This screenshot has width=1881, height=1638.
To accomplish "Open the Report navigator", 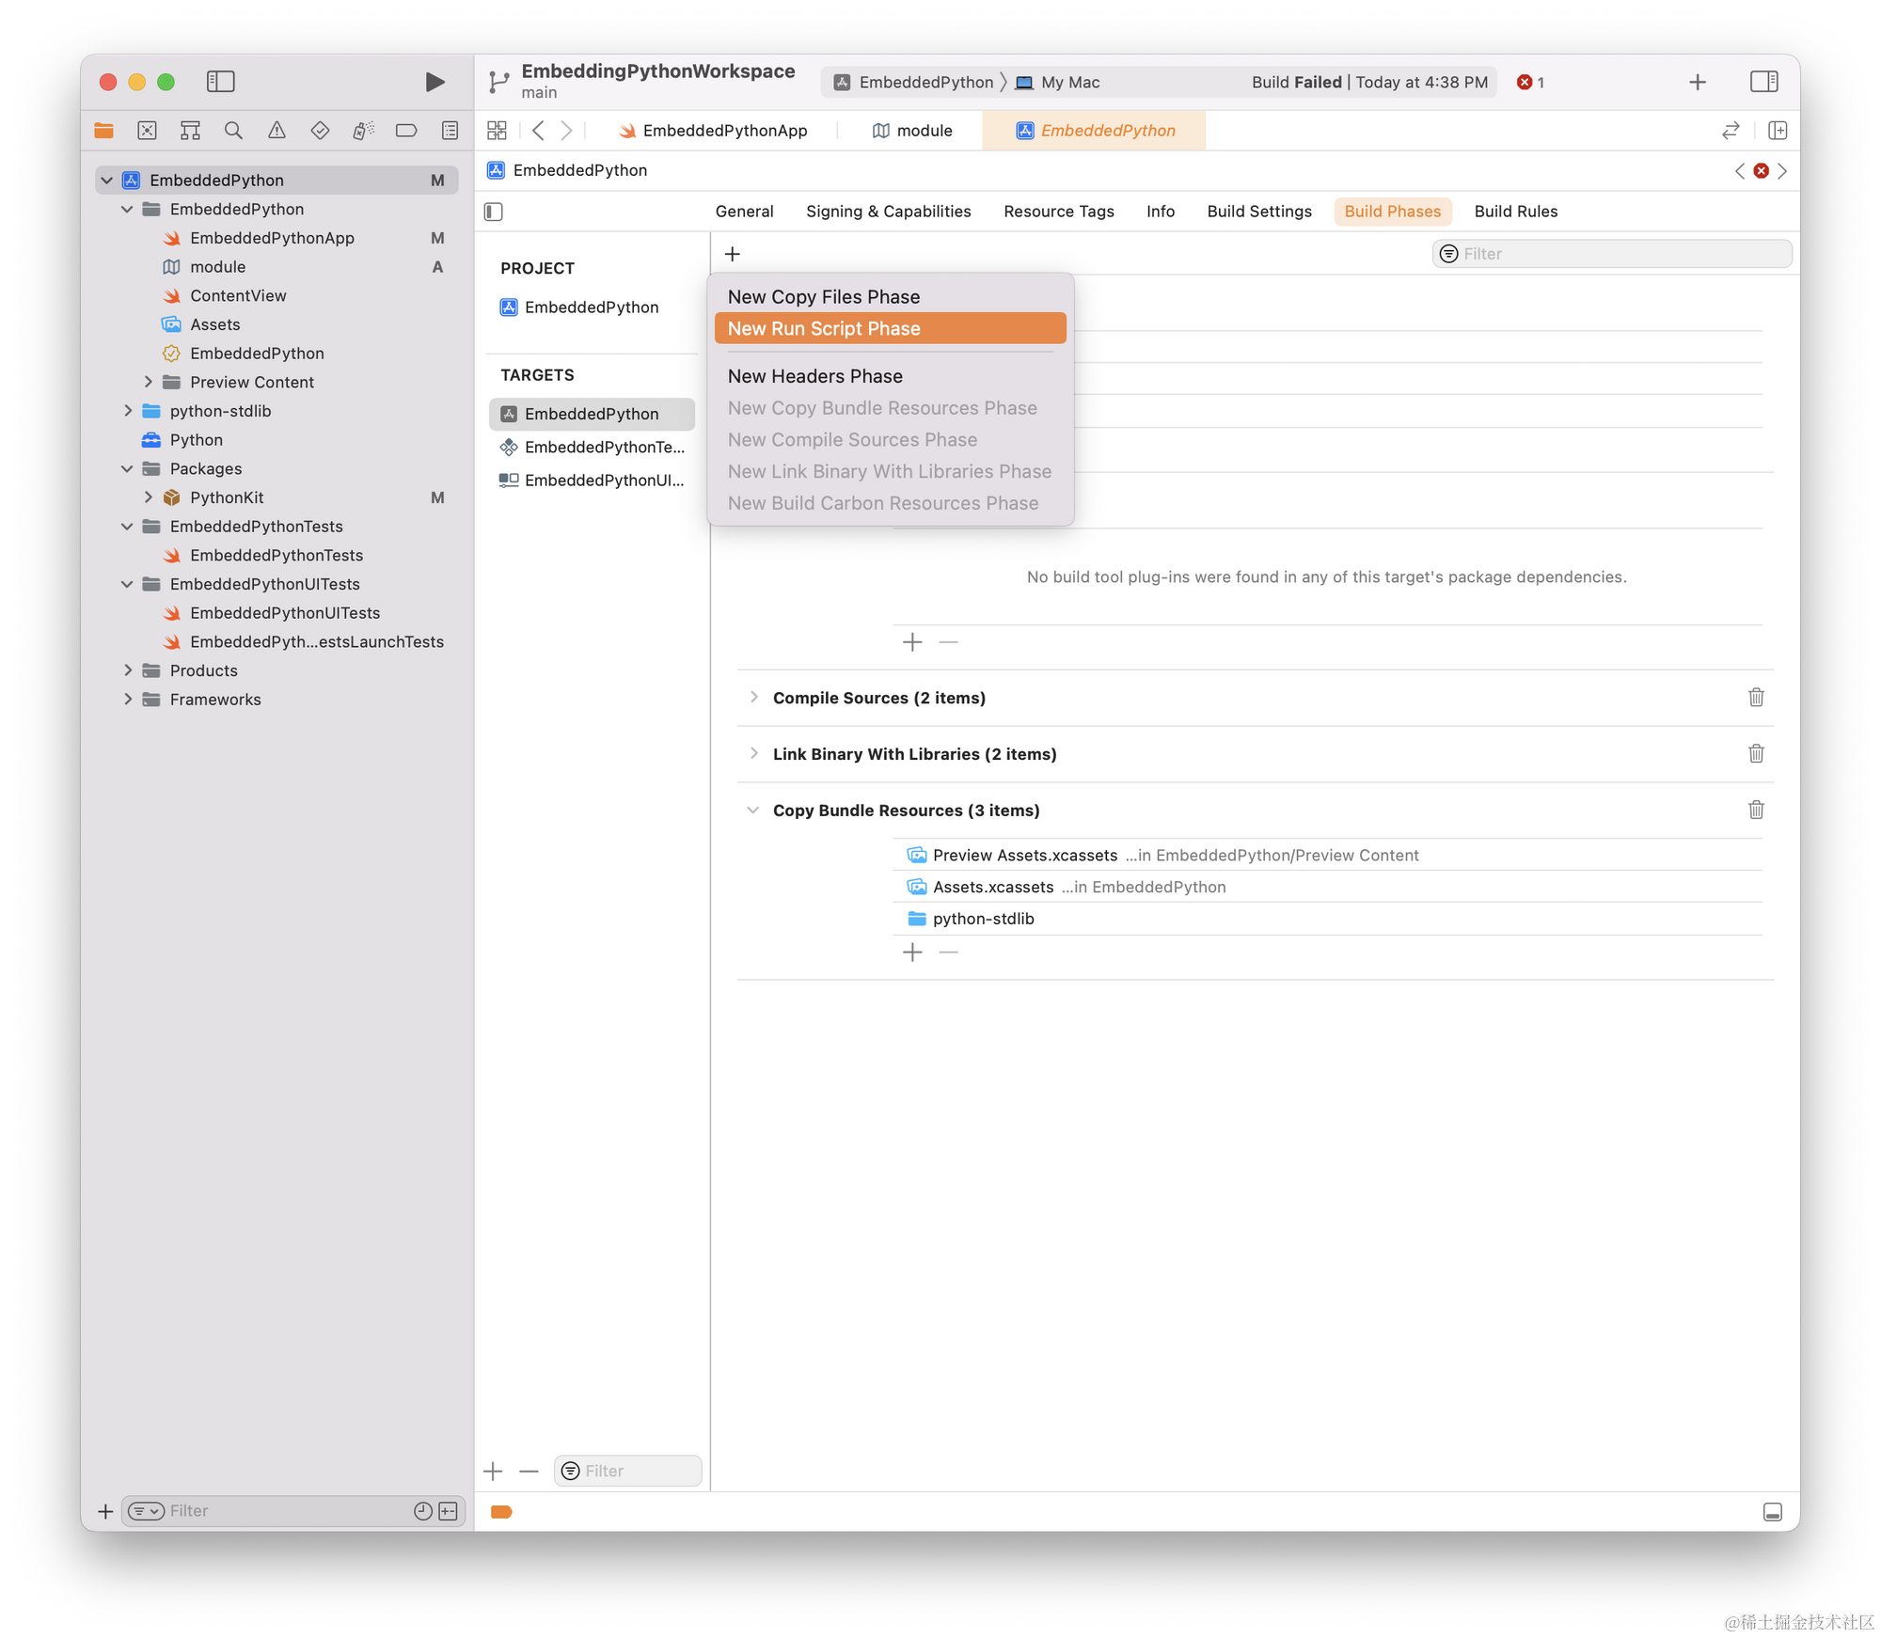I will click(450, 131).
